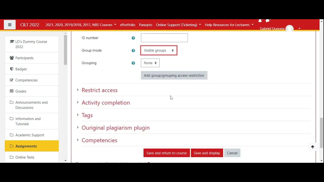The height and width of the screenshot is (182, 324).
Task: Open LD's Dummy Course 2022 link
Action: (31, 44)
